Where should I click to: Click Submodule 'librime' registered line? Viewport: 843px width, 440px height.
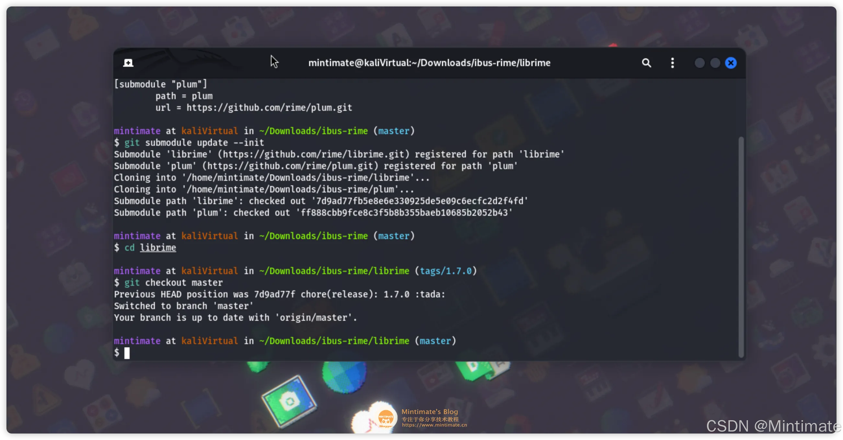pos(339,155)
